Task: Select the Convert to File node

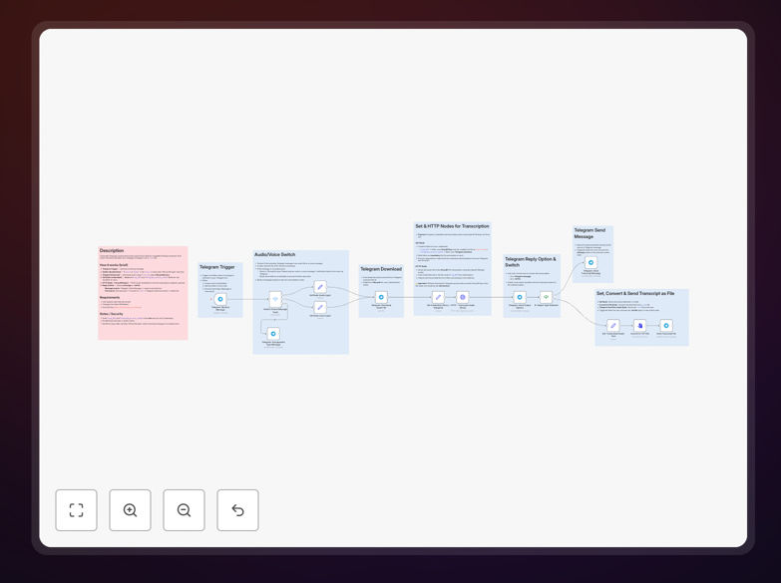Action: (x=640, y=326)
